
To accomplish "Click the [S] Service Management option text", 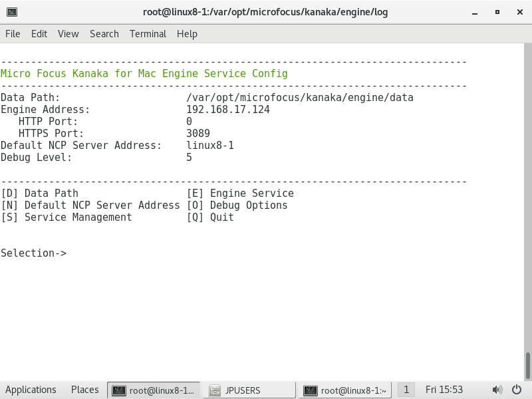I will click(x=66, y=217).
